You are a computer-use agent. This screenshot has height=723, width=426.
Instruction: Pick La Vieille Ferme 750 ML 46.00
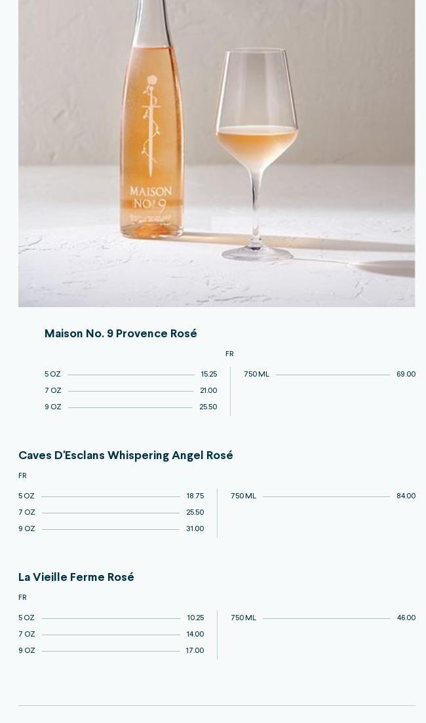pos(323,618)
